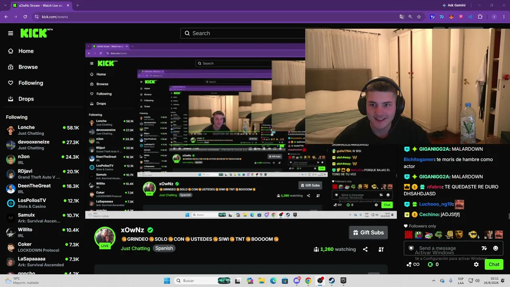Click nfabro's username in chat

(434, 187)
